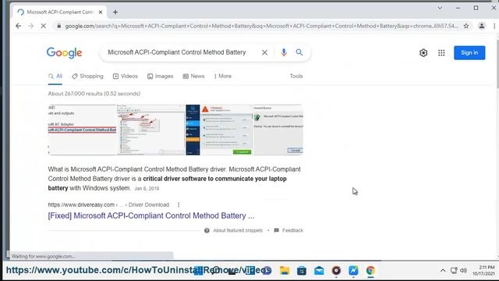Open the tab search chevron dropdown

[x=440, y=8]
